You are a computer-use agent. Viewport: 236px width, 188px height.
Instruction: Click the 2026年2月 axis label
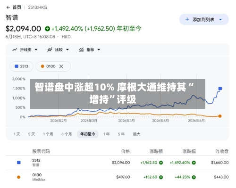pos(59,121)
